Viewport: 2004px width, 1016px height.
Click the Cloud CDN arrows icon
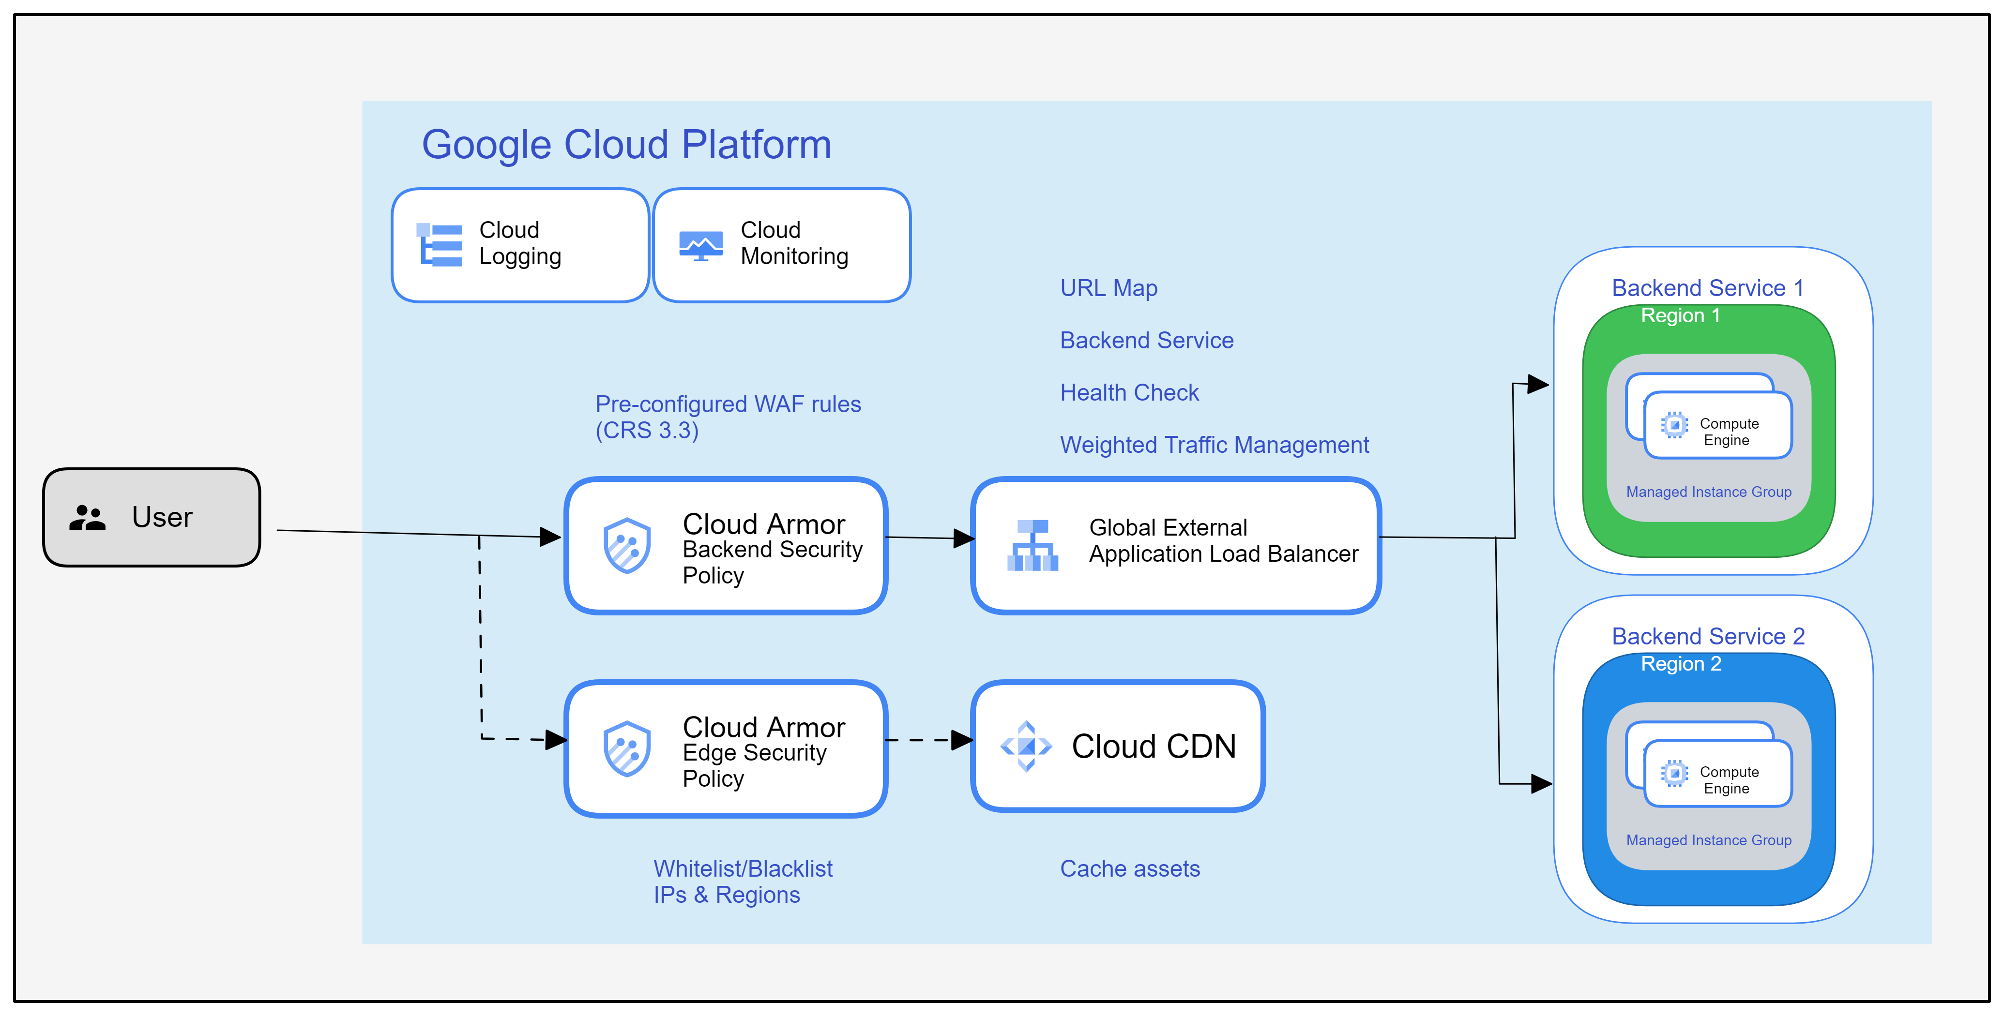tap(1026, 746)
